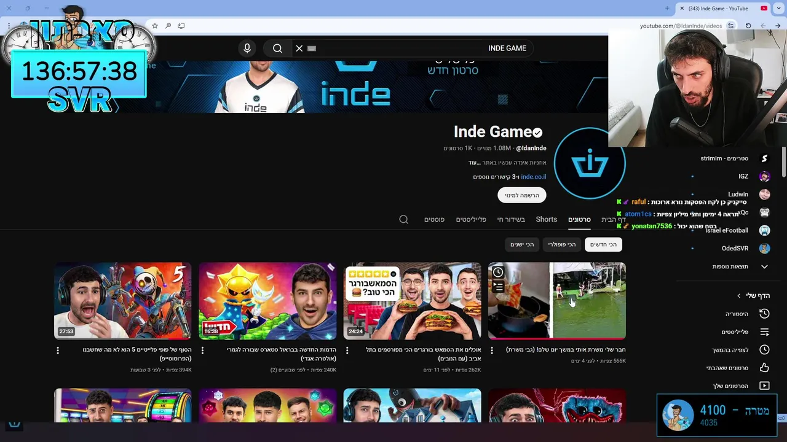
Task: Play the Brawl Stars thumbnail 16:38
Action: 267,301
